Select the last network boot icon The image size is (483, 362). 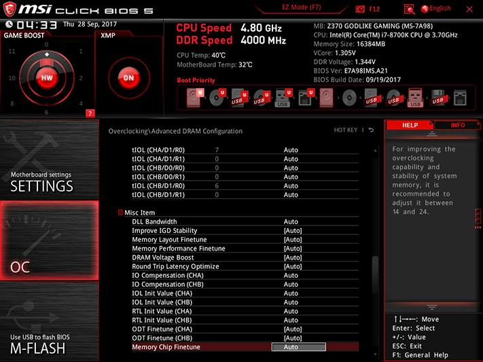pos(460,98)
